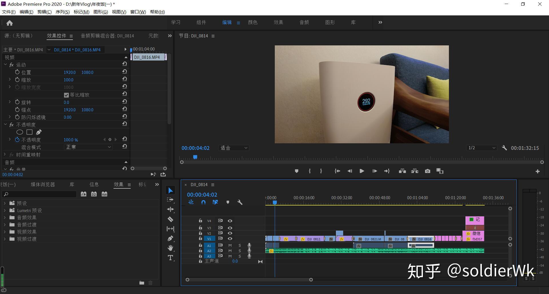Lock the V2 track
Image resolution: width=549 pixels, height=294 pixels.
[200, 233]
